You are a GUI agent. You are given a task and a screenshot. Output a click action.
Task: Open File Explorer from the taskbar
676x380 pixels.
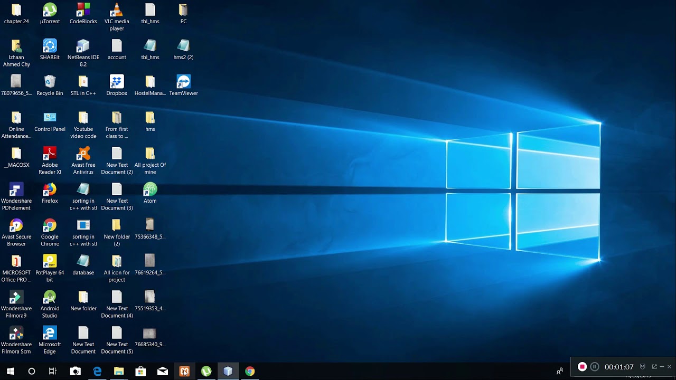(119, 371)
